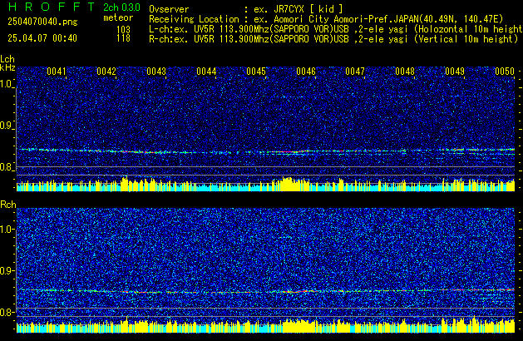Image resolution: width=523 pixels, height=341 pixels.
Task: Click the version label 2ch 0.3.0
Action: pyautogui.click(x=121, y=7)
